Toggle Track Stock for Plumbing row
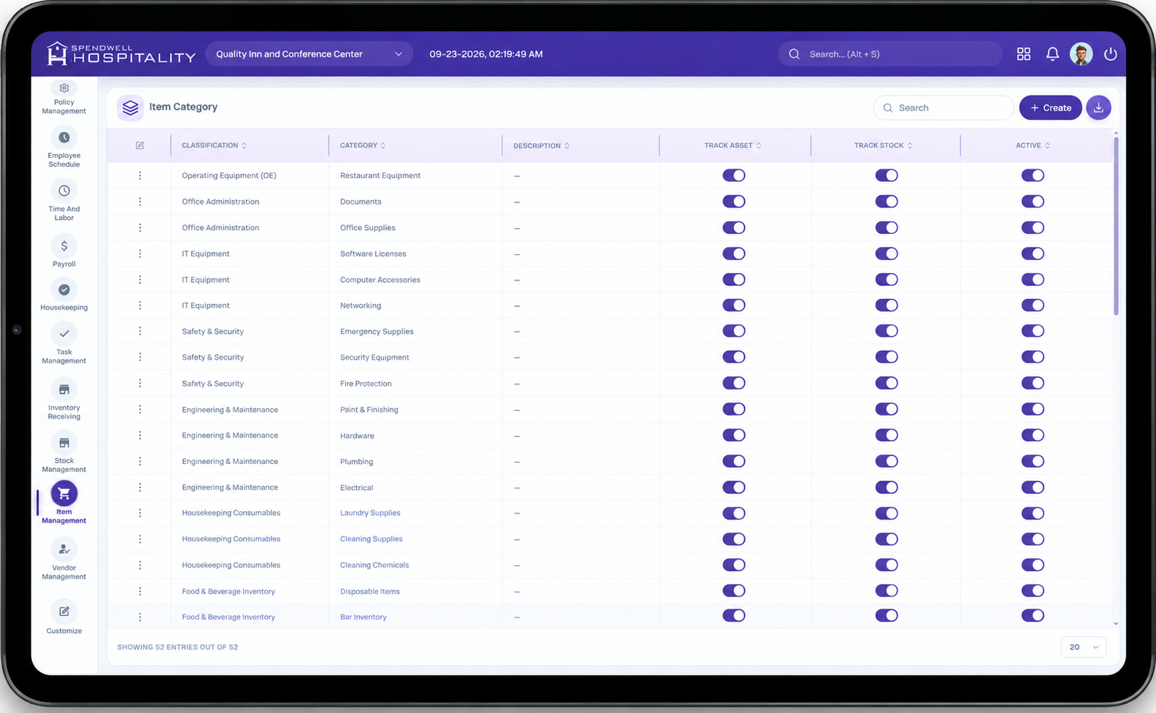Viewport: 1156px width, 713px height. [x=886, y=461]
